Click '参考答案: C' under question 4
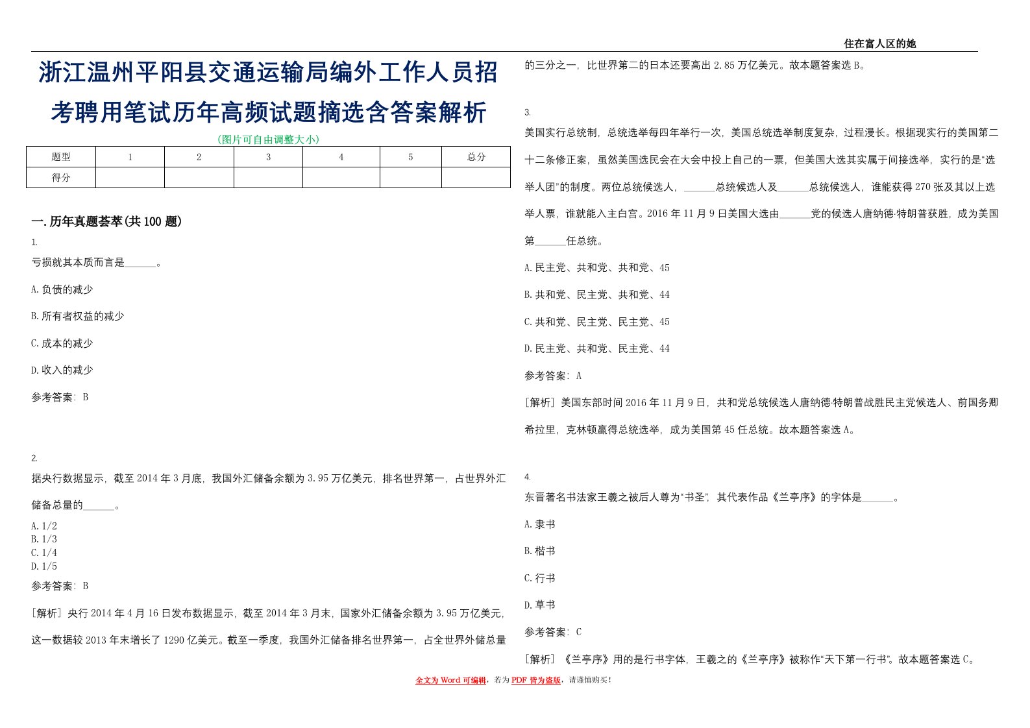This screenshot has width=1030, height=728. (x=553, y=632)
